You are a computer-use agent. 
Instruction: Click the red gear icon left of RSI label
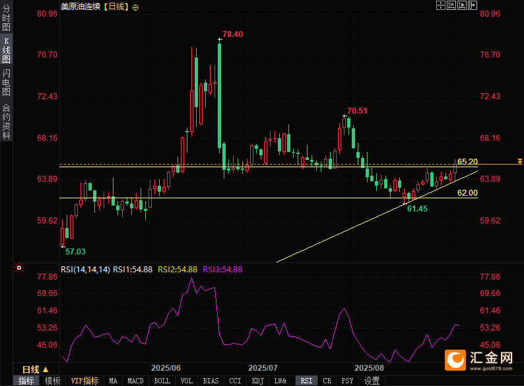[19, 268]
